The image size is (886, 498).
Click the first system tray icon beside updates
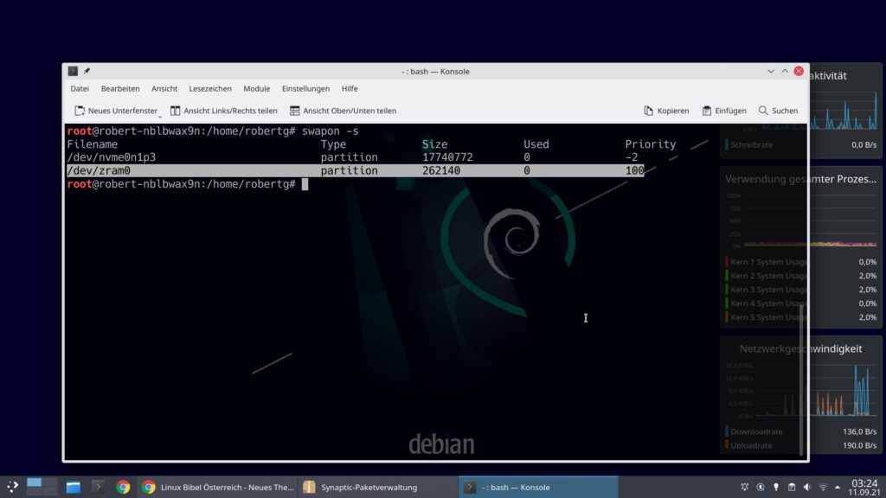[745, 487]
